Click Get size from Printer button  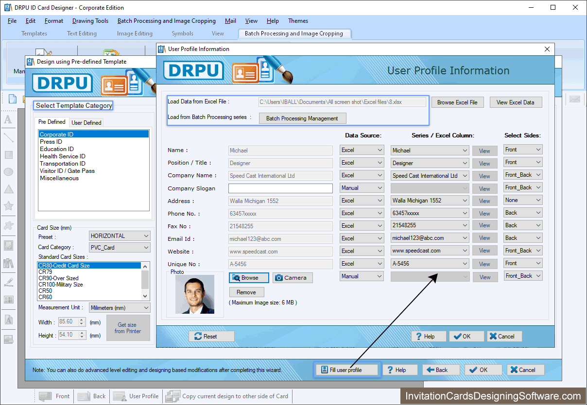coord(128,328)
